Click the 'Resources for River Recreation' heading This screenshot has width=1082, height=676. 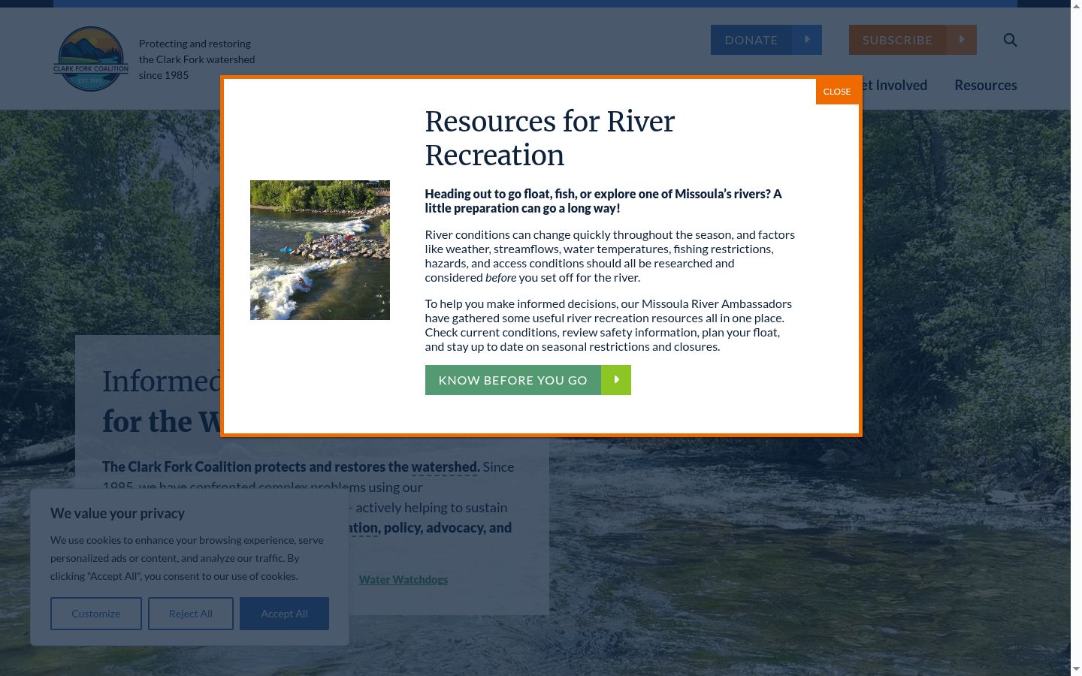pos(550,138)
